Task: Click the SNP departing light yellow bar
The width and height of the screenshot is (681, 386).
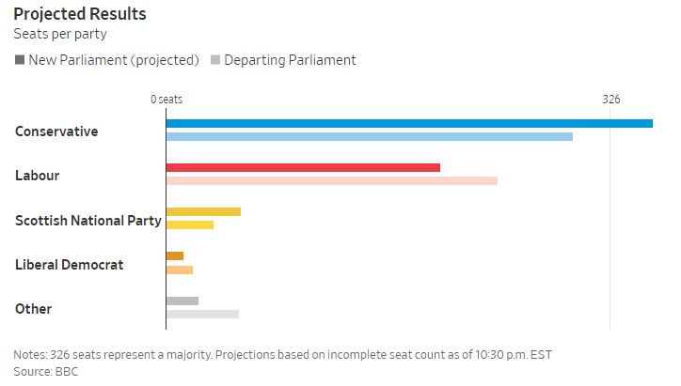Action: [x=190, y=225]
